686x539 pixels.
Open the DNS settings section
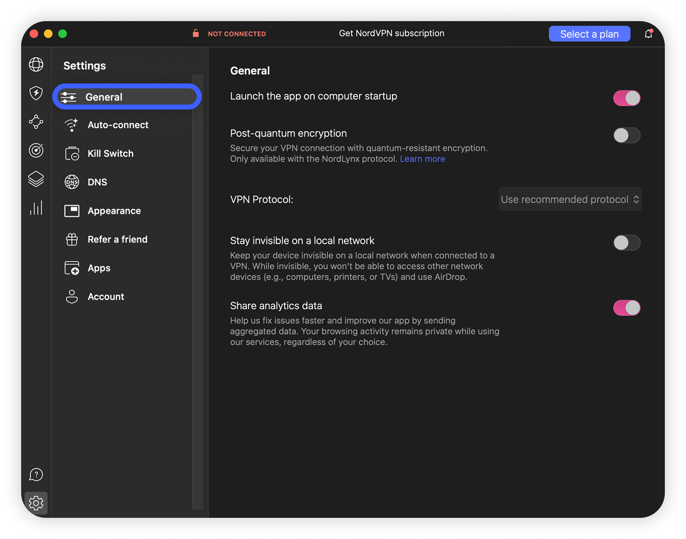click(97, 182)
